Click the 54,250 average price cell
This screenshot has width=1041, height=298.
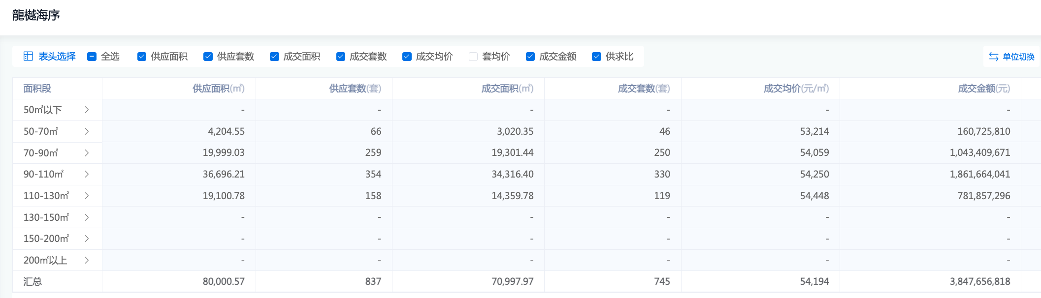tap(814, 174)
